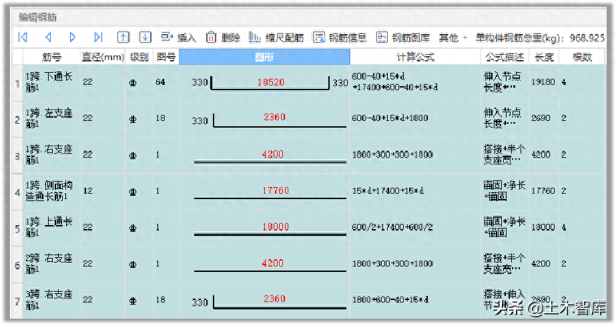The image size is (616, 326).
Task: Select the 计算公式 column header
Action: 415,57
